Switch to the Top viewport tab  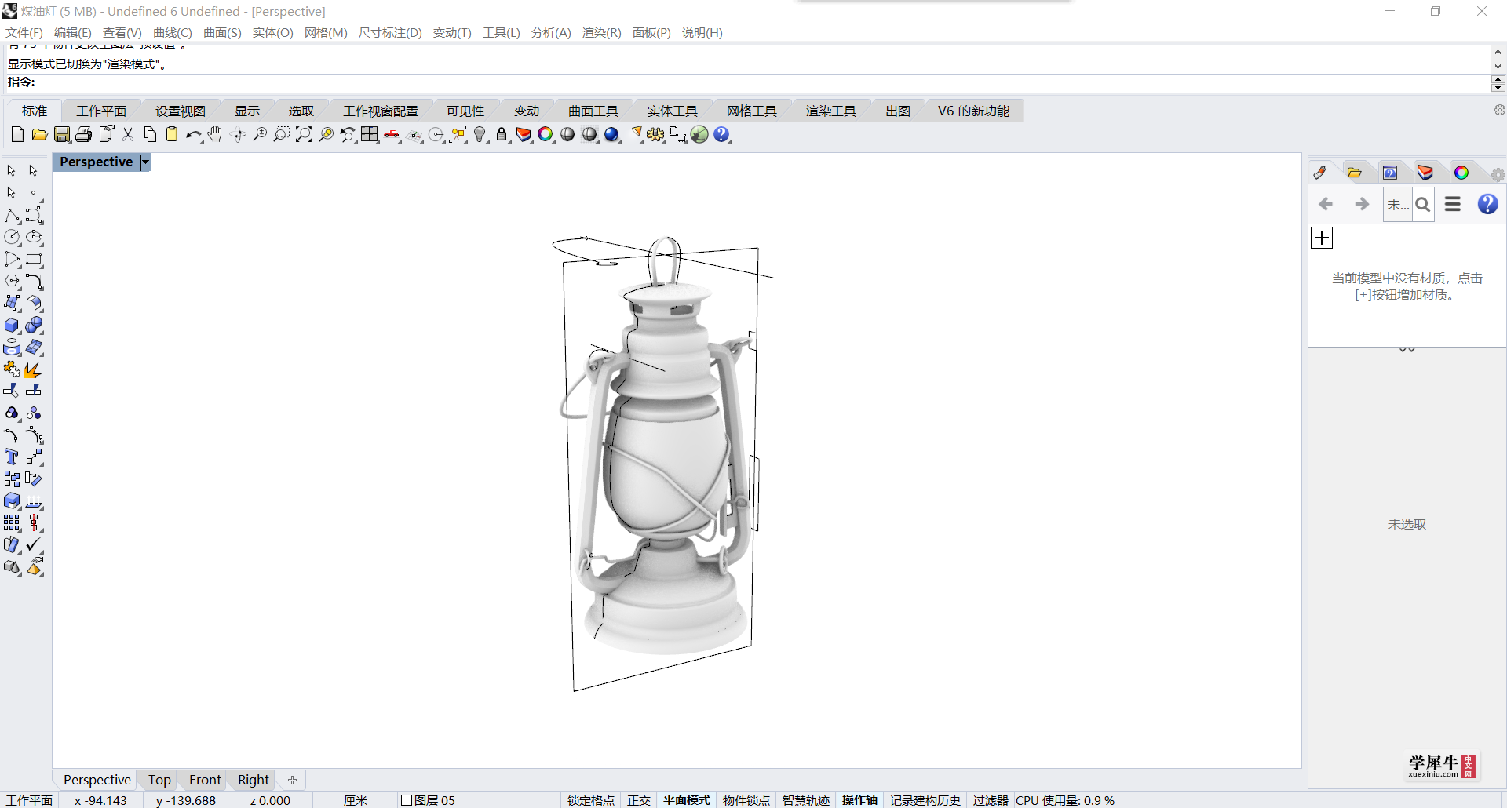[159, 780]
